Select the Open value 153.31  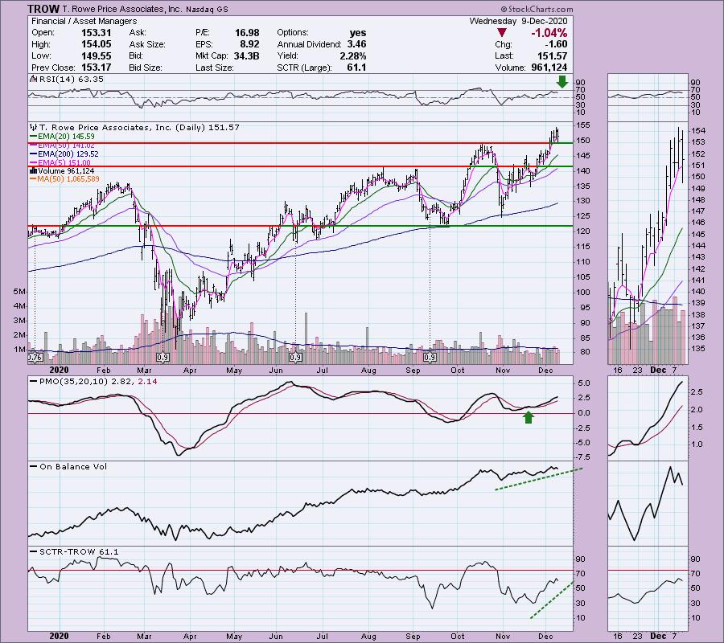96,33
